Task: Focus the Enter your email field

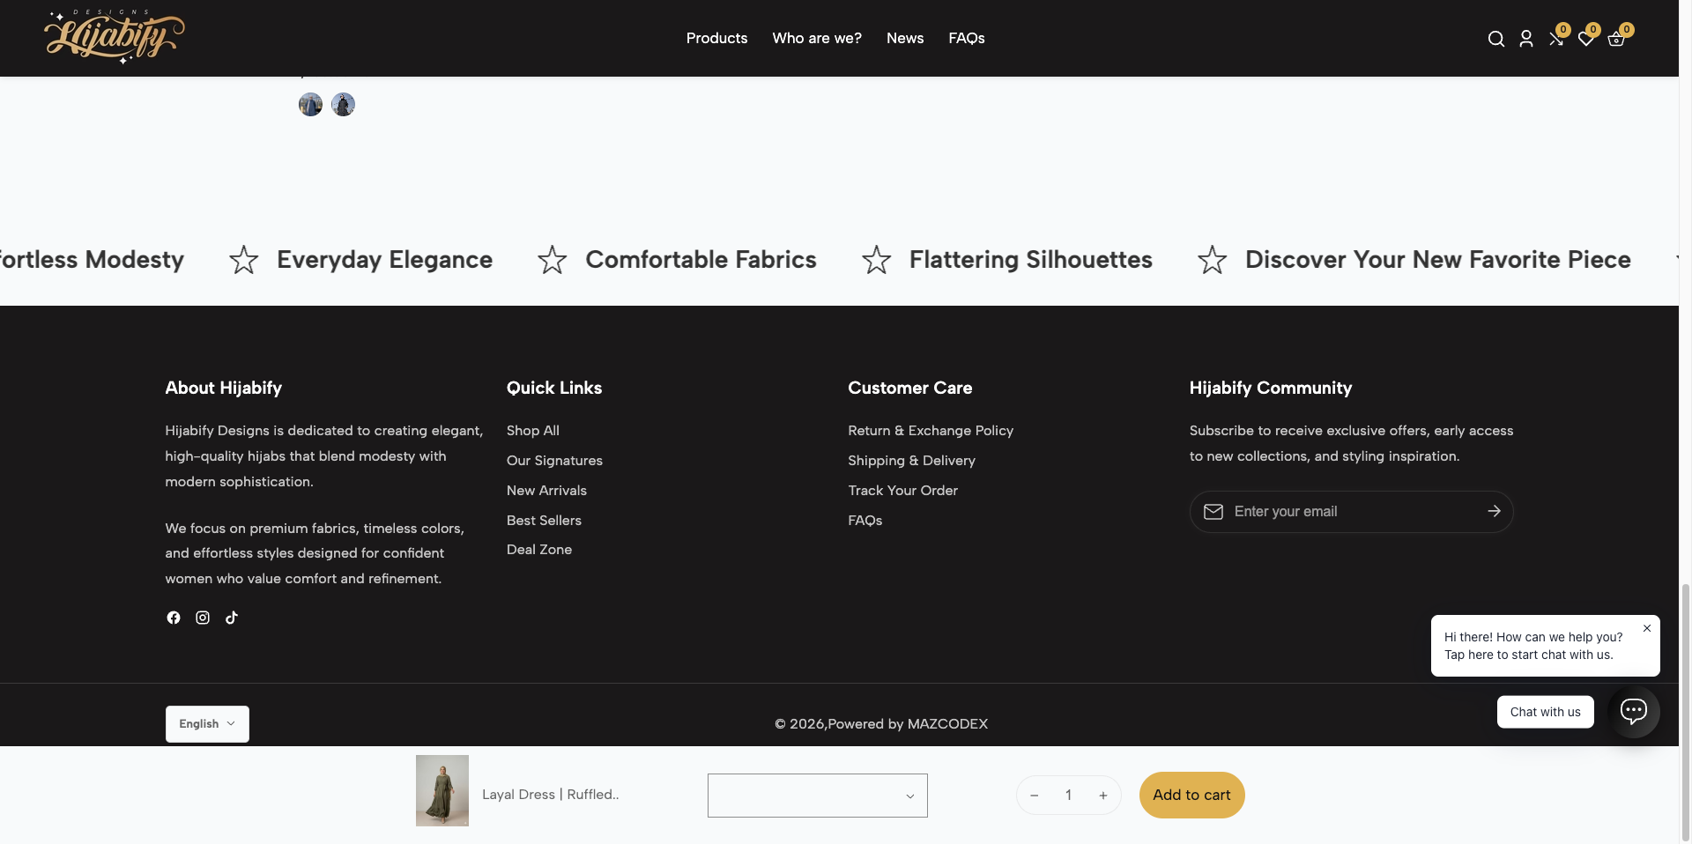Action: pos(1351,512)
